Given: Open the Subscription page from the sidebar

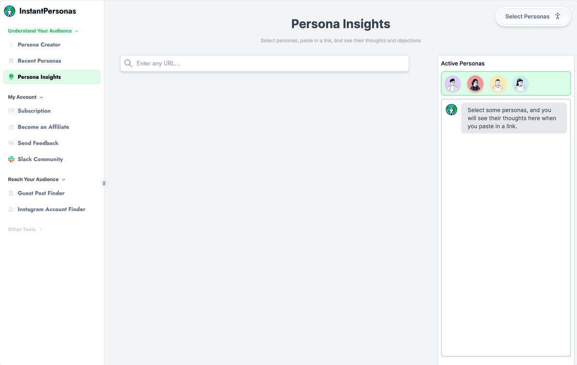Looking at the screenshot, I should pyautogui.click(x=35, y=111).
